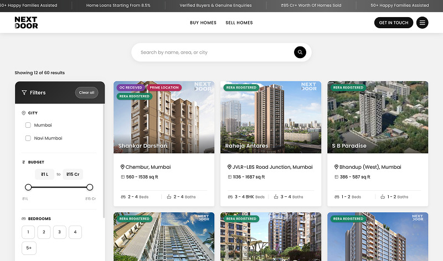Click '1 - 2 Baths' text
This screenshot has height=261, width=443.
[398, 197]
